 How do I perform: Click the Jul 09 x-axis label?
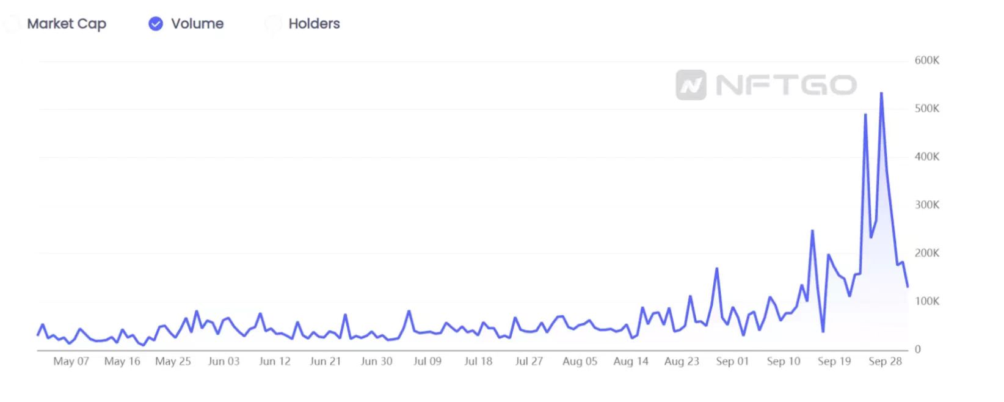pyautogui.click(x=427, y=361)
